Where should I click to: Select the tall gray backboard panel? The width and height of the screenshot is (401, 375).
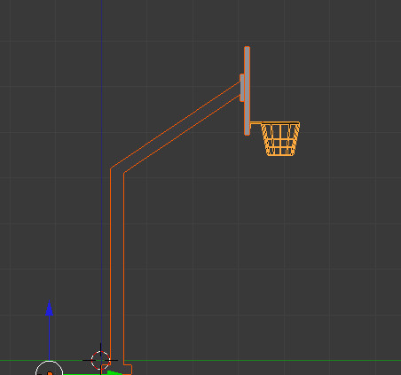(247, 90)
